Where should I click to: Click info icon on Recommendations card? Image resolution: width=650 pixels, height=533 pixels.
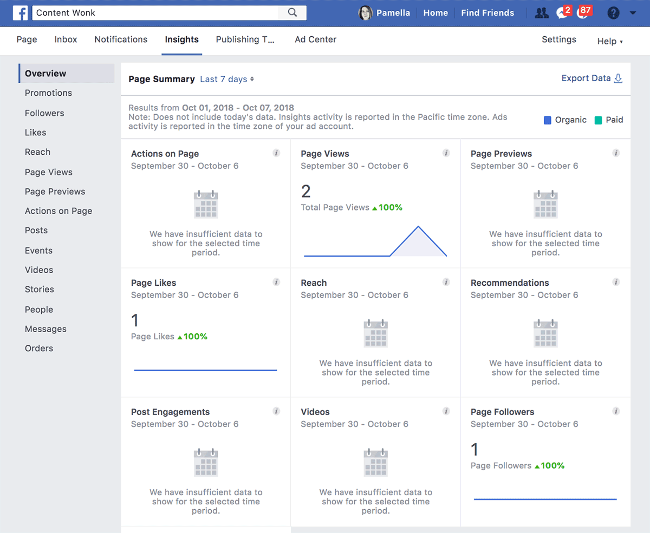click(x=616, y=282)
